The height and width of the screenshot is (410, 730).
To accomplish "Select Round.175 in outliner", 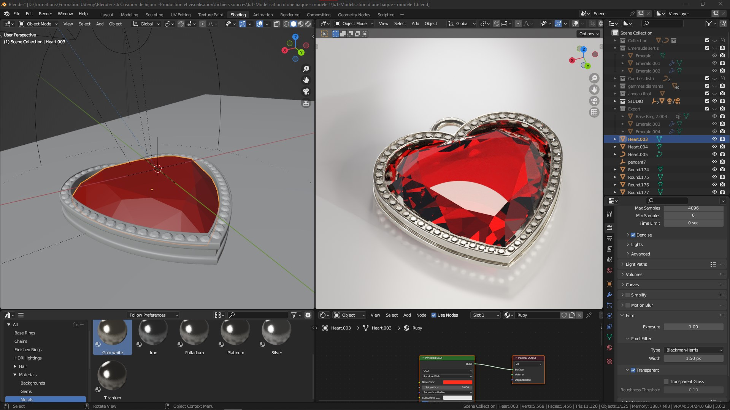I will [638, 177].
